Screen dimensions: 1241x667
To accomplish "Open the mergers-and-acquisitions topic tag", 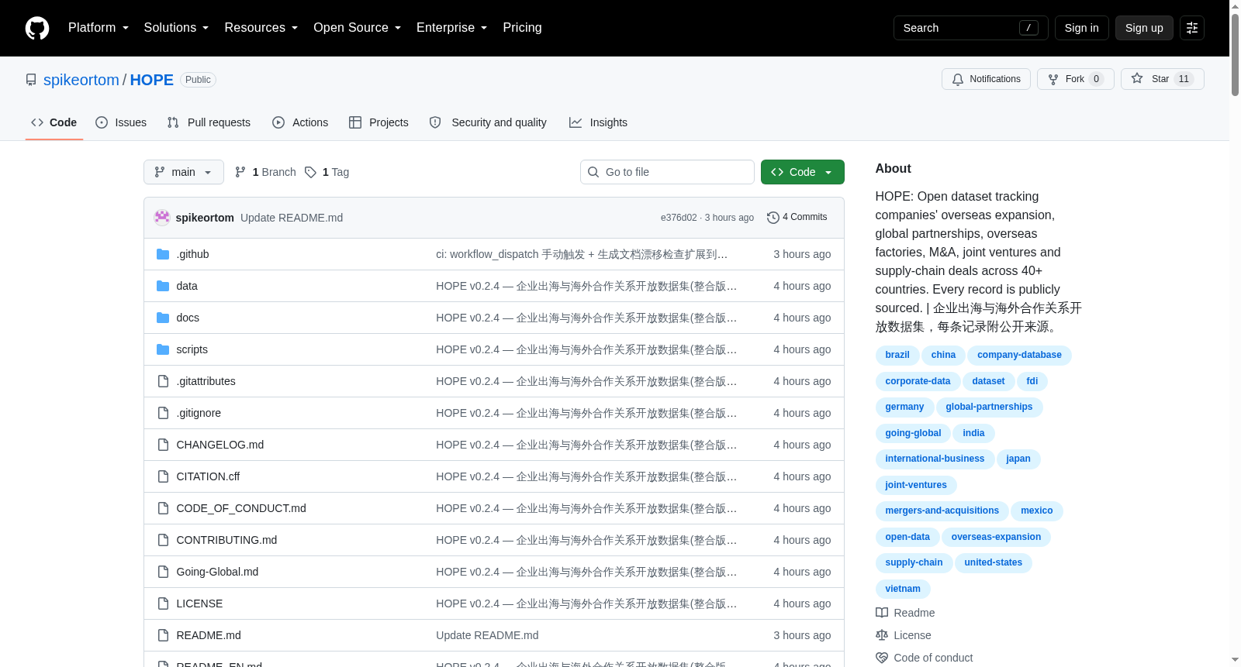I will point(942,511).
